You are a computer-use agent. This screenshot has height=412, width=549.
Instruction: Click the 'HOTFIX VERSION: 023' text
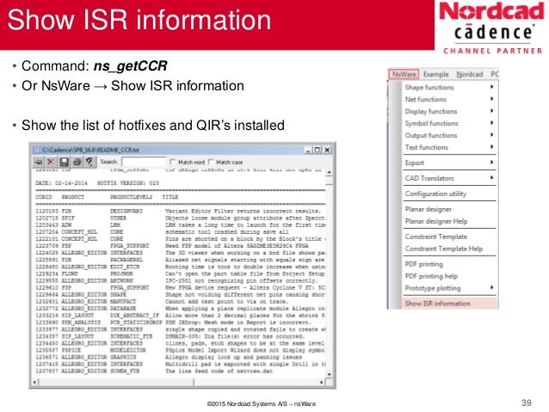[128, 183]
